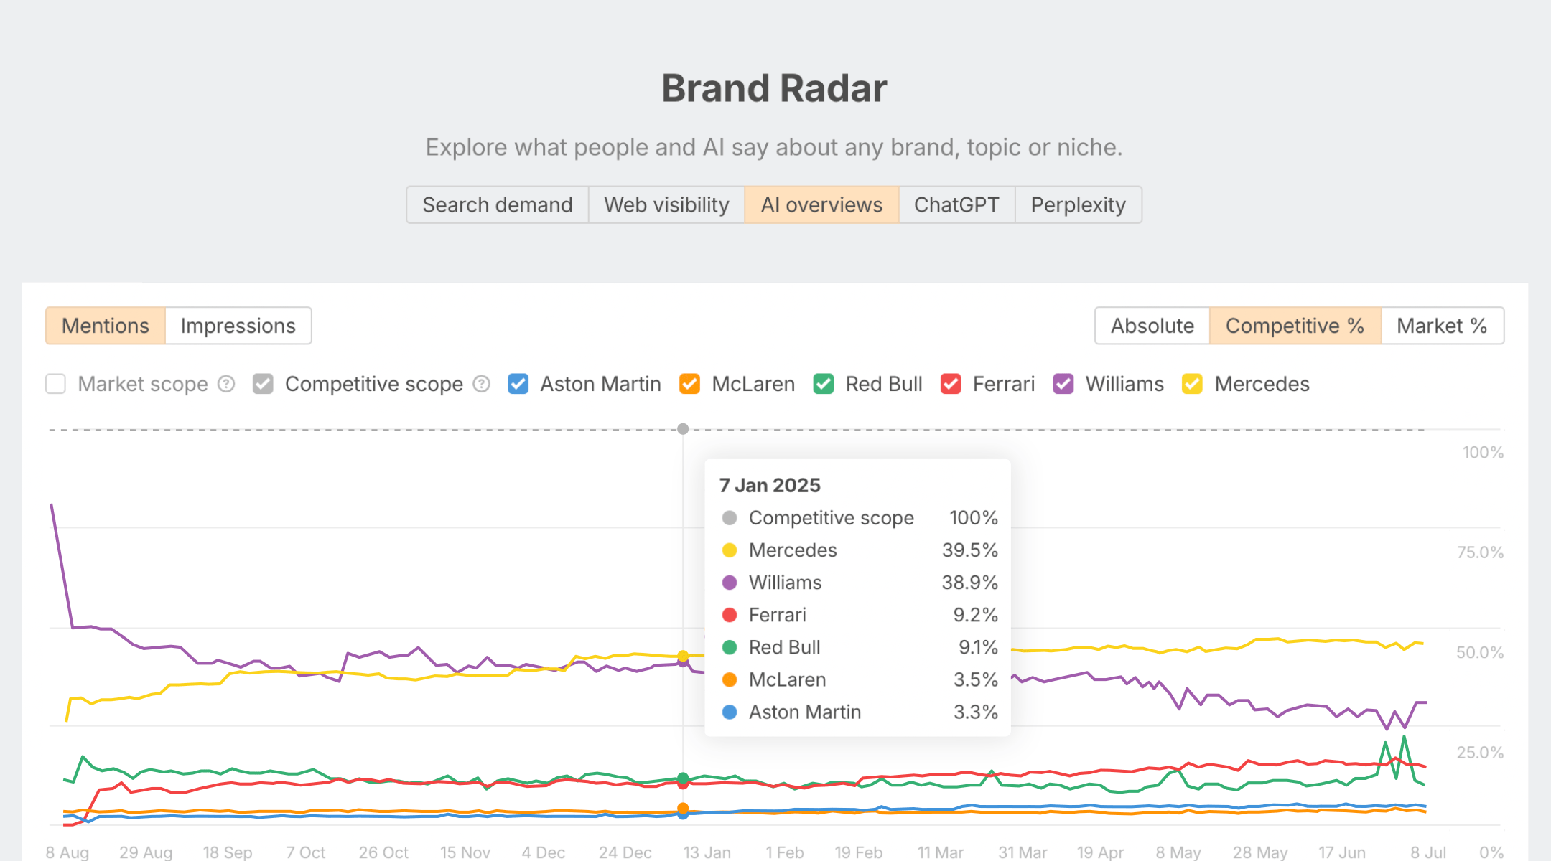Switch to the Search demand tab

click(497, 205)
